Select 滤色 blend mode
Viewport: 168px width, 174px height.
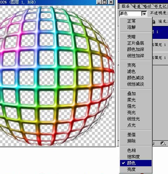click(x=131, y=72)
